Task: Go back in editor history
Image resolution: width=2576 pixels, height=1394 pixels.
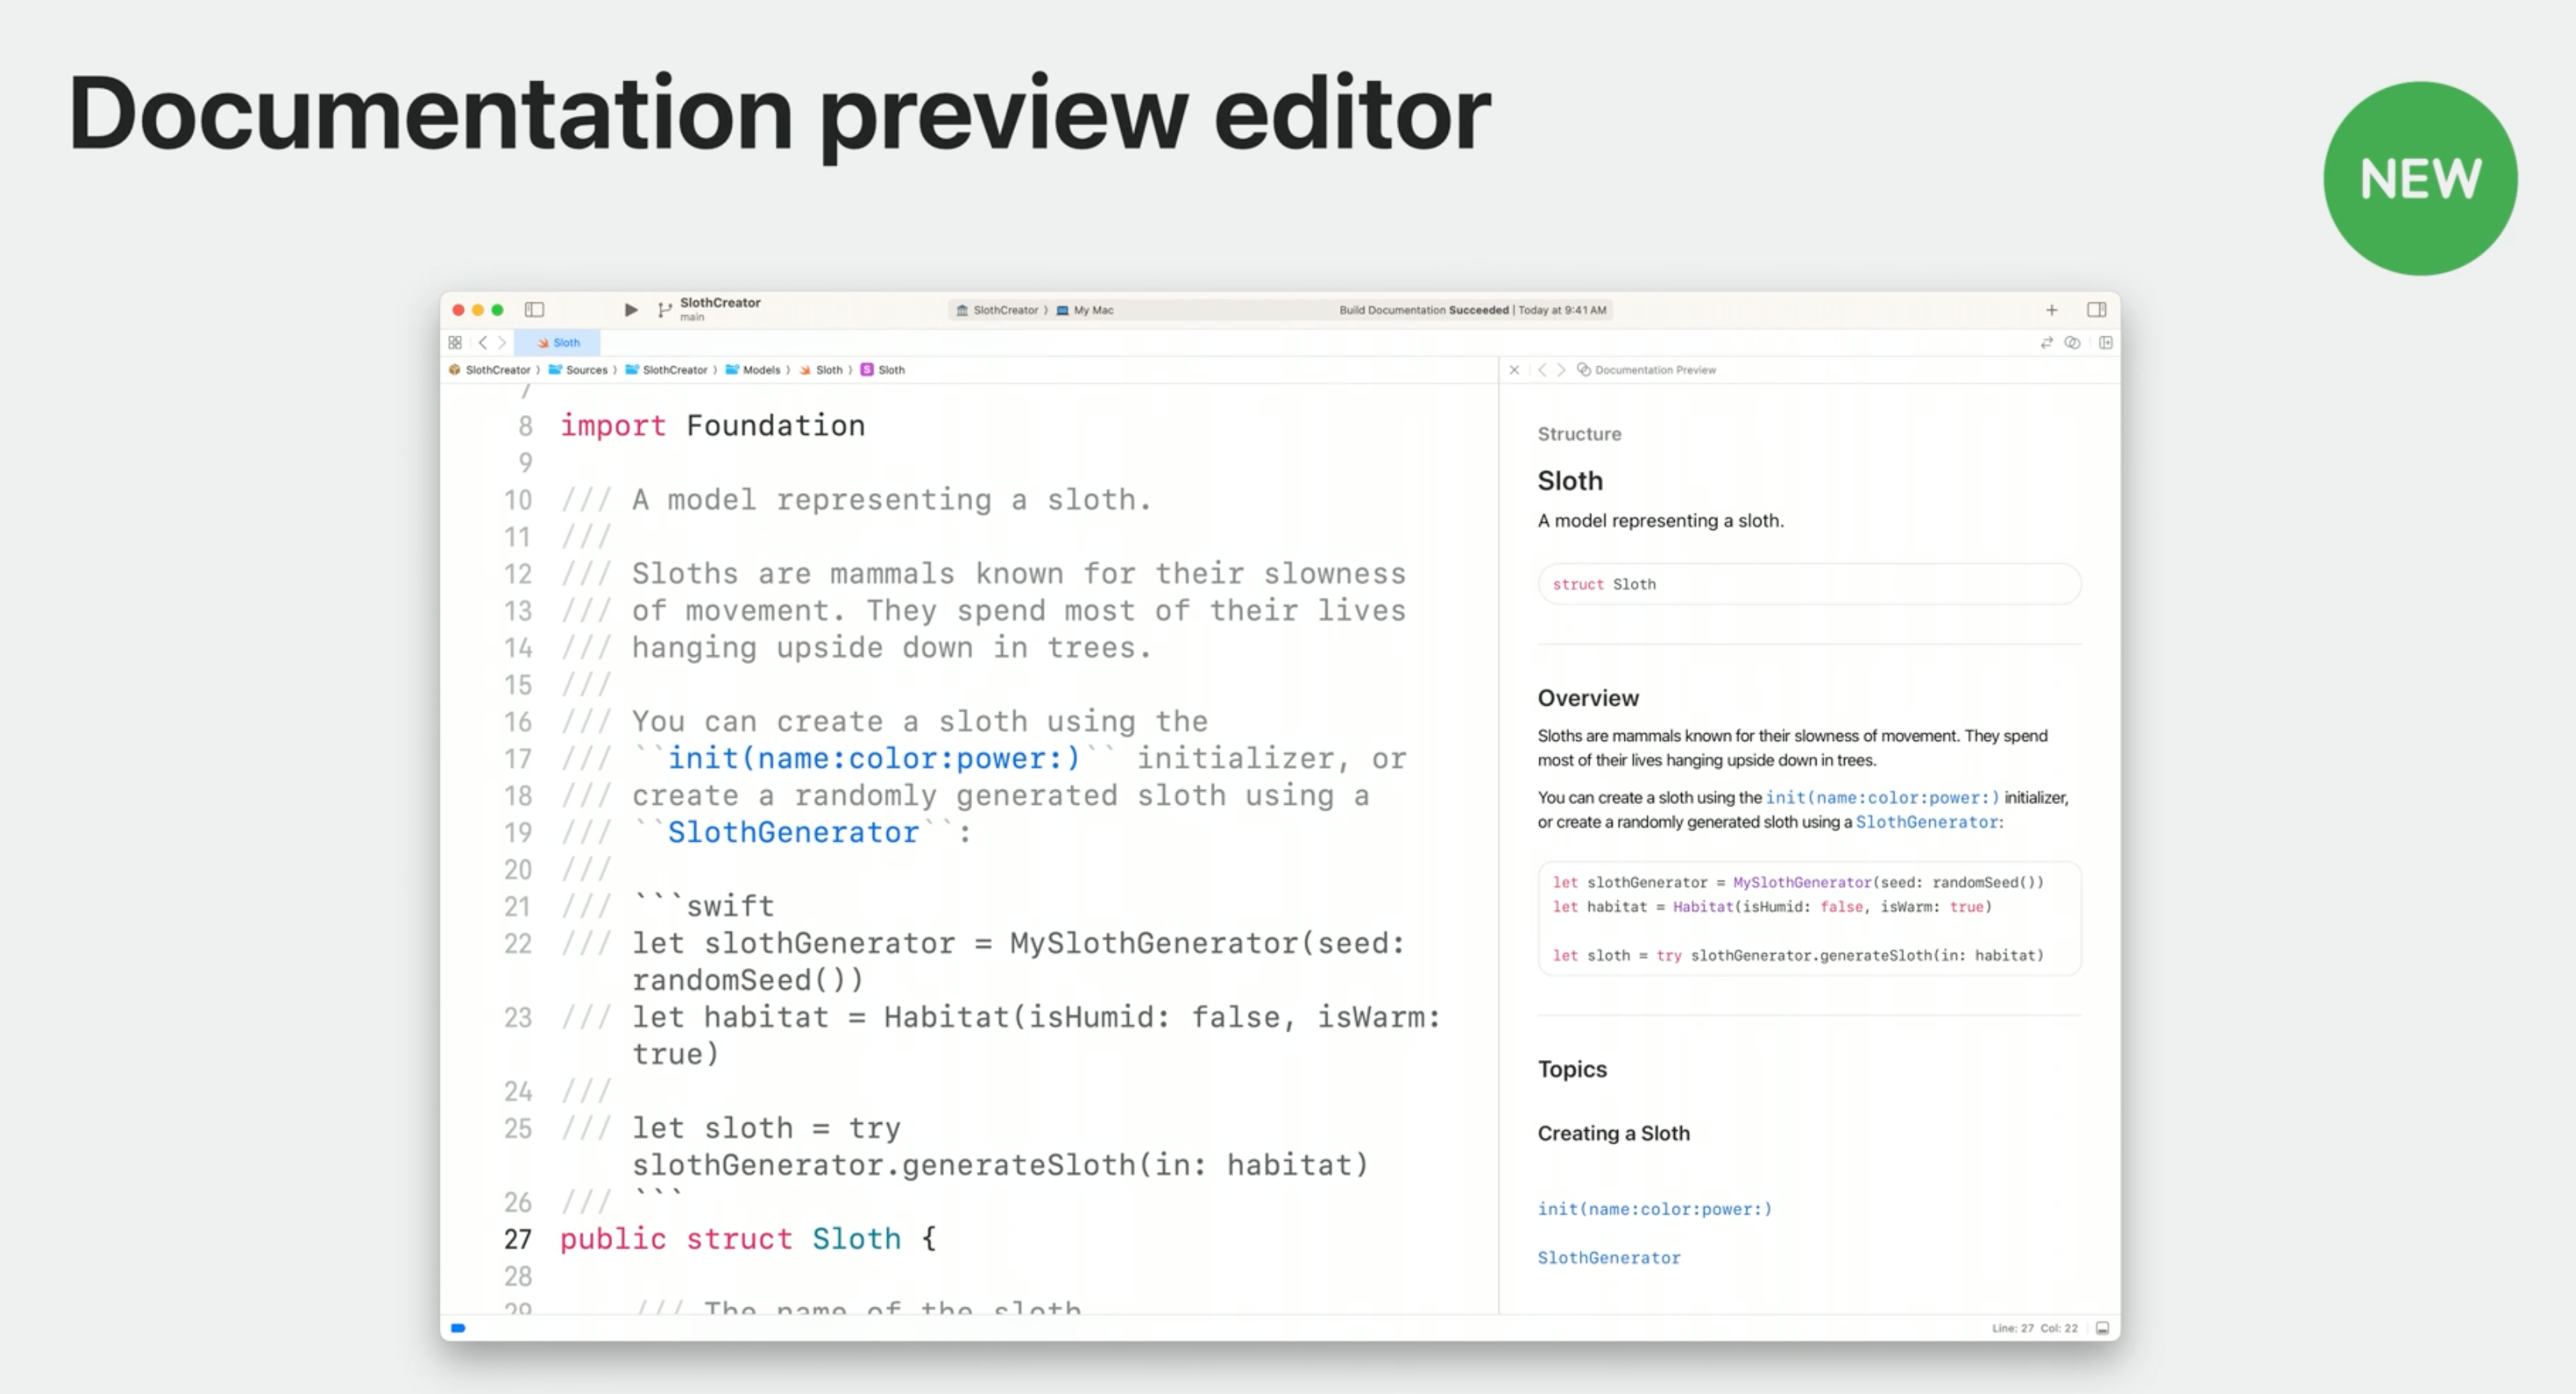Action: point(483,343)
